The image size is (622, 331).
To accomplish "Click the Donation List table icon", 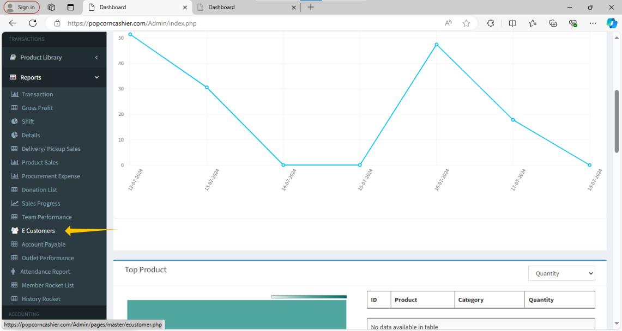I will 15,189.
